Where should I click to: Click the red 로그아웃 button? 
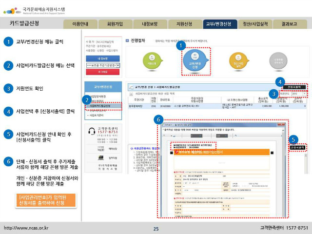[103, 72]
